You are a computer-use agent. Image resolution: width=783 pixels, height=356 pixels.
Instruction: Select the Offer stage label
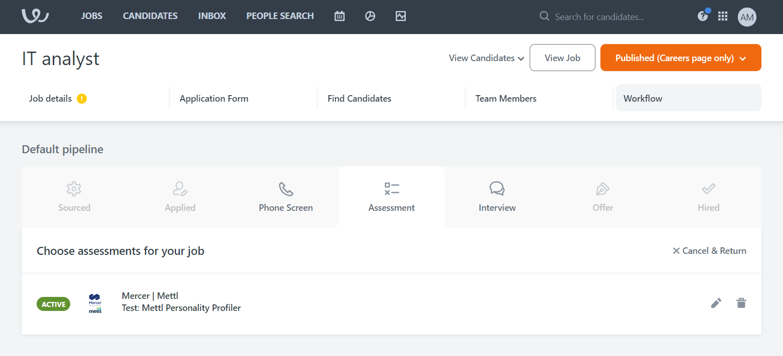click(603, 208)
